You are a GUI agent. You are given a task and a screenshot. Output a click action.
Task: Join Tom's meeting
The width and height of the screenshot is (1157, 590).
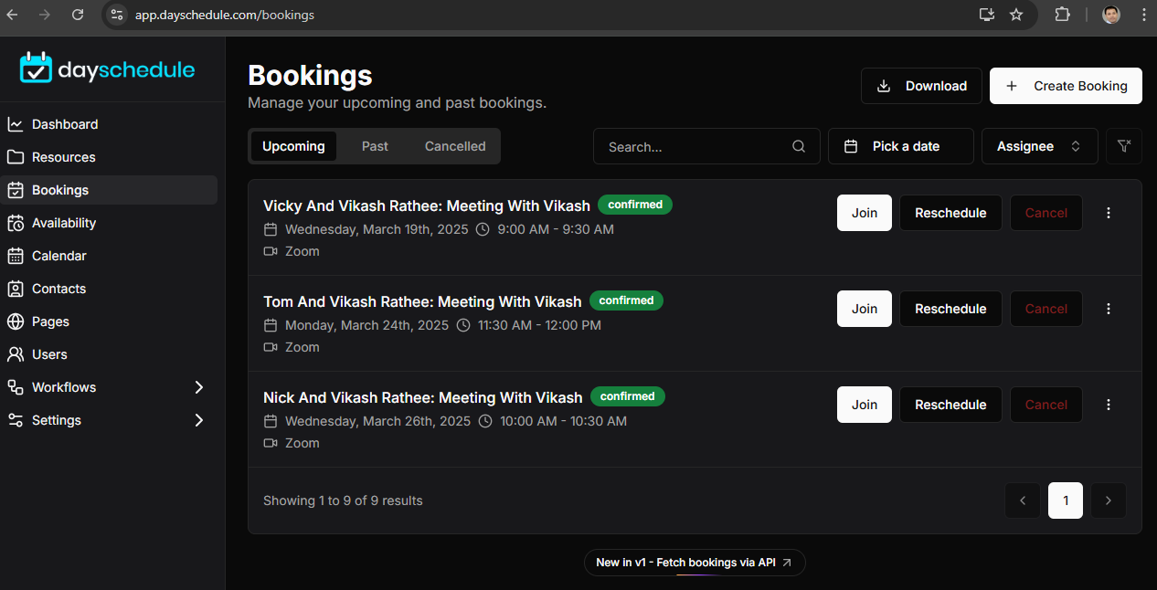(865, 309)
